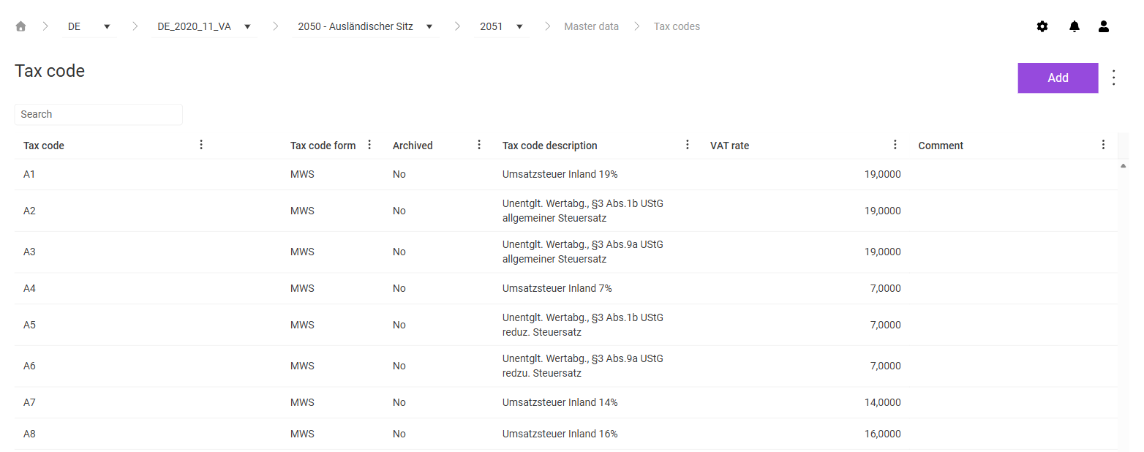Focus the Search input field
Image resolution: width=1144 pixels, height=452 pixels.
tap(99, 114)
